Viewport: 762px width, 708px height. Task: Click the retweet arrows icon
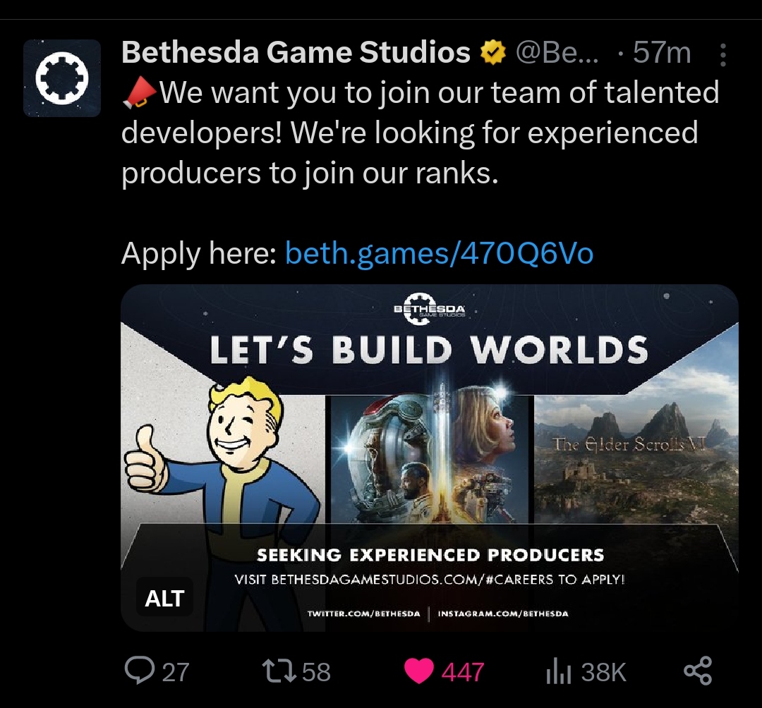pos(279,671)
